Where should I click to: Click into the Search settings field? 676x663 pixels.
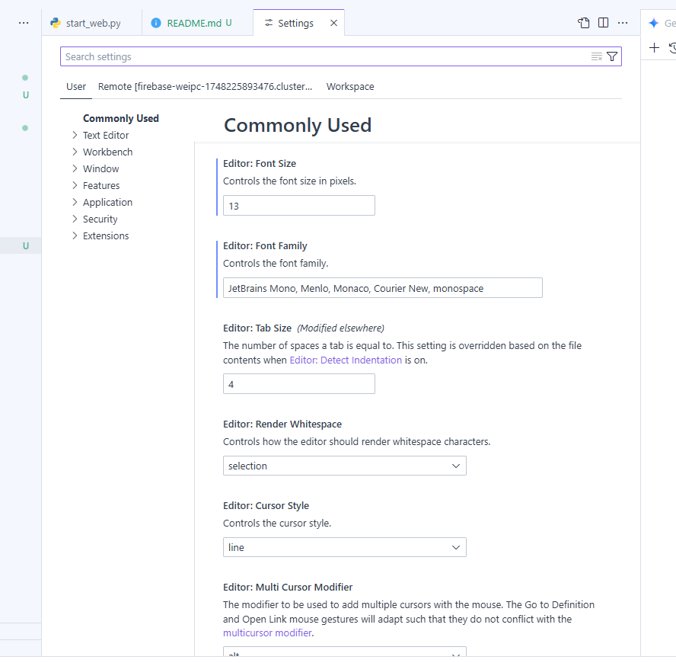[x=326, y=56]
